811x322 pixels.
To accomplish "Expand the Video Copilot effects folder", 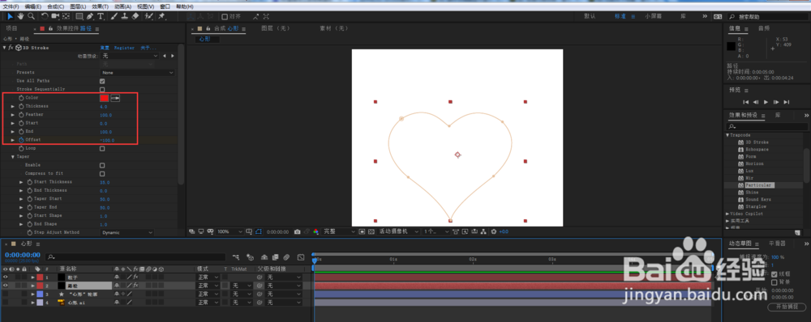I will point(727,214).
